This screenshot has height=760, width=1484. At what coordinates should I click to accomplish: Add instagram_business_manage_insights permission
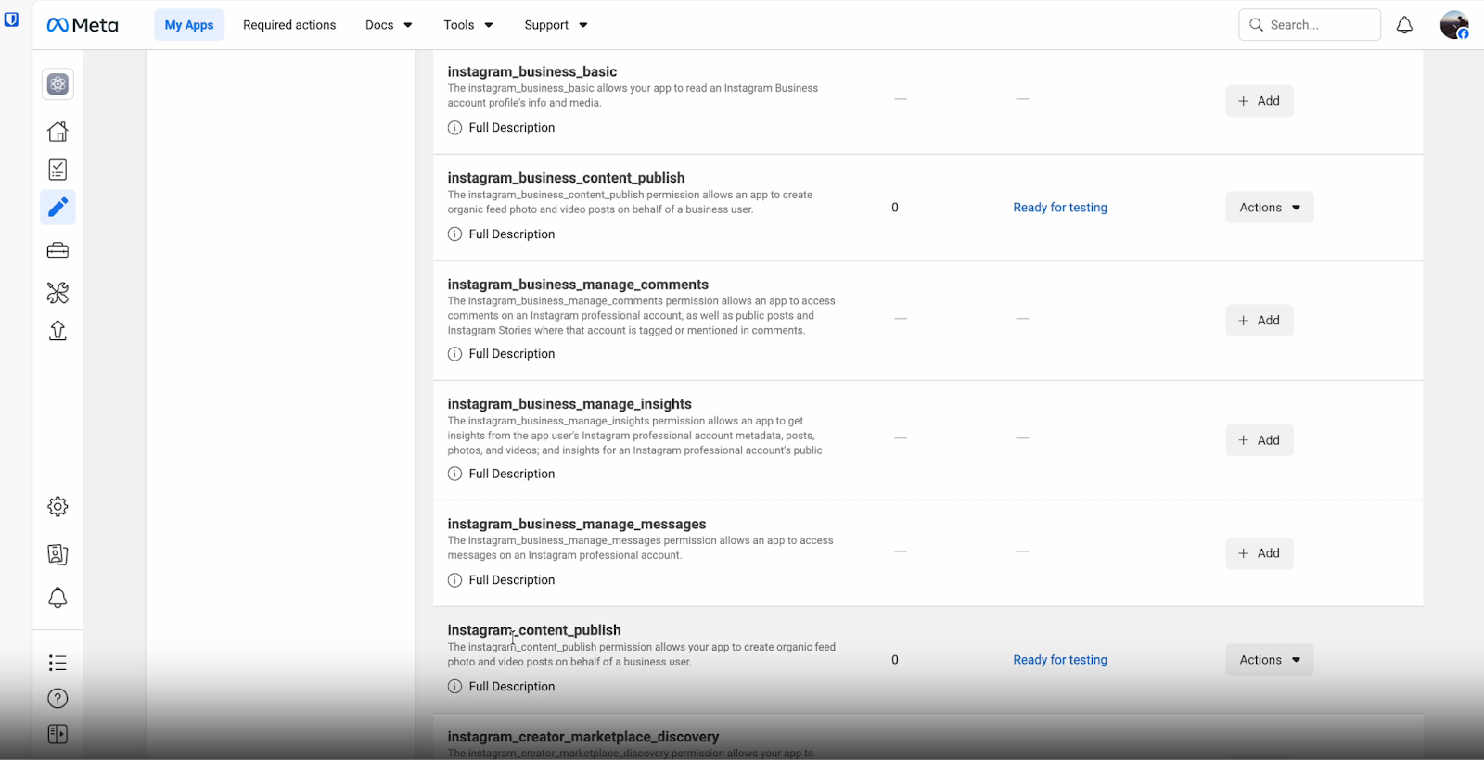pyautogui.click(x=1260, y=440)
